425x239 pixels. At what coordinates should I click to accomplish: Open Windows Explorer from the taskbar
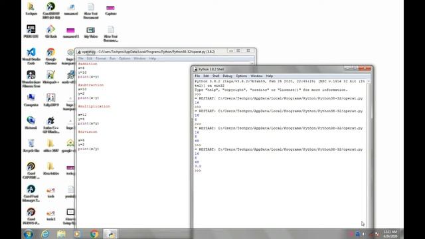(61, 234)
